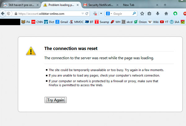The image size is (186, 126).
Task: Click the green circular extension icon
Action: click(175, 14)
